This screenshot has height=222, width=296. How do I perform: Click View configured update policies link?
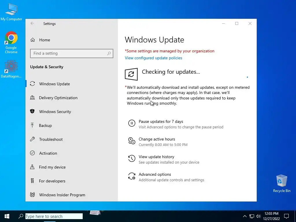pos(153,58)
